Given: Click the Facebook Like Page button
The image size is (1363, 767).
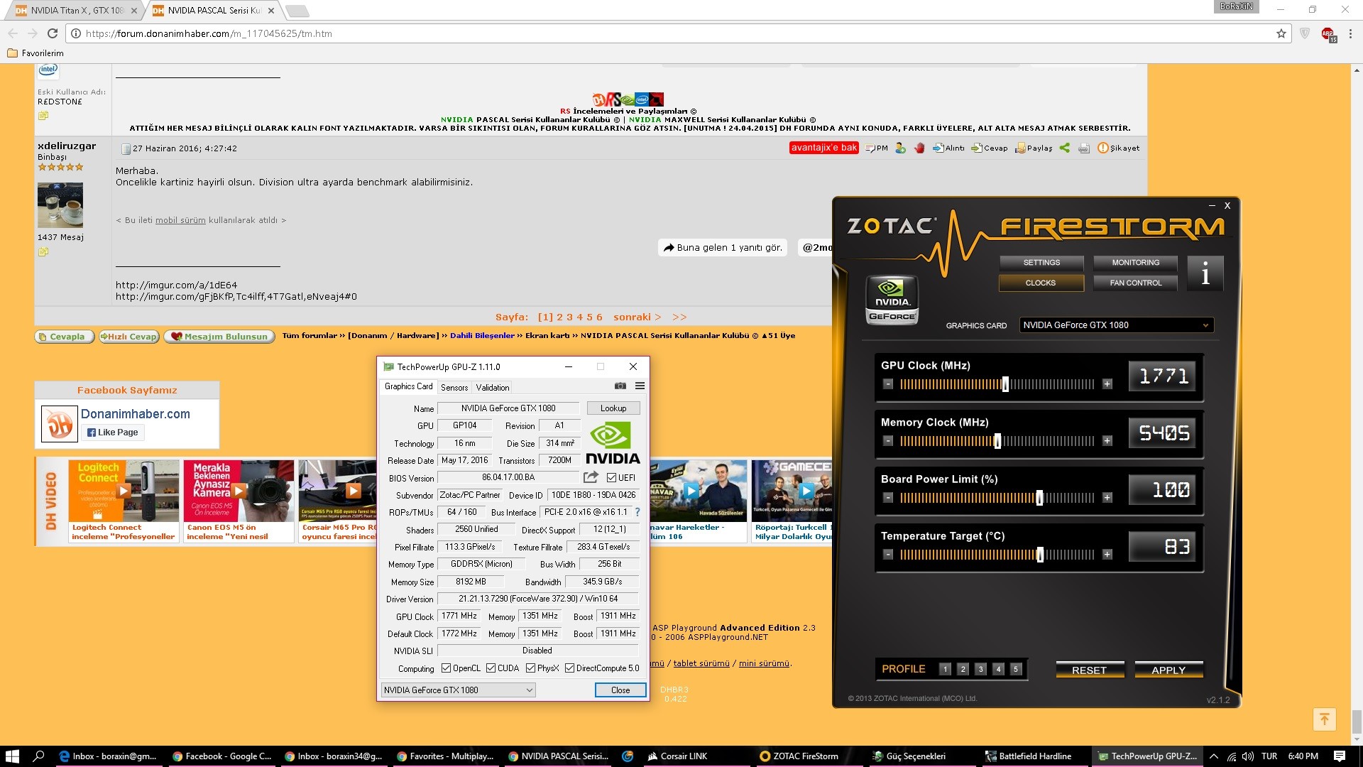Looking at the screenshot, I should coord(113,433).
